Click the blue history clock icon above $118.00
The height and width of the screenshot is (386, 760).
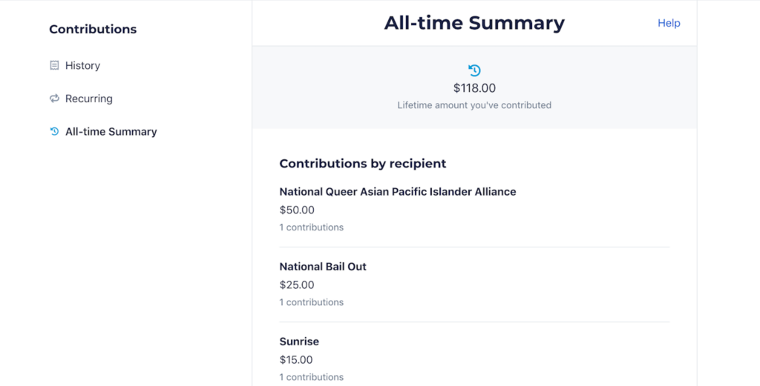[474, 70]
